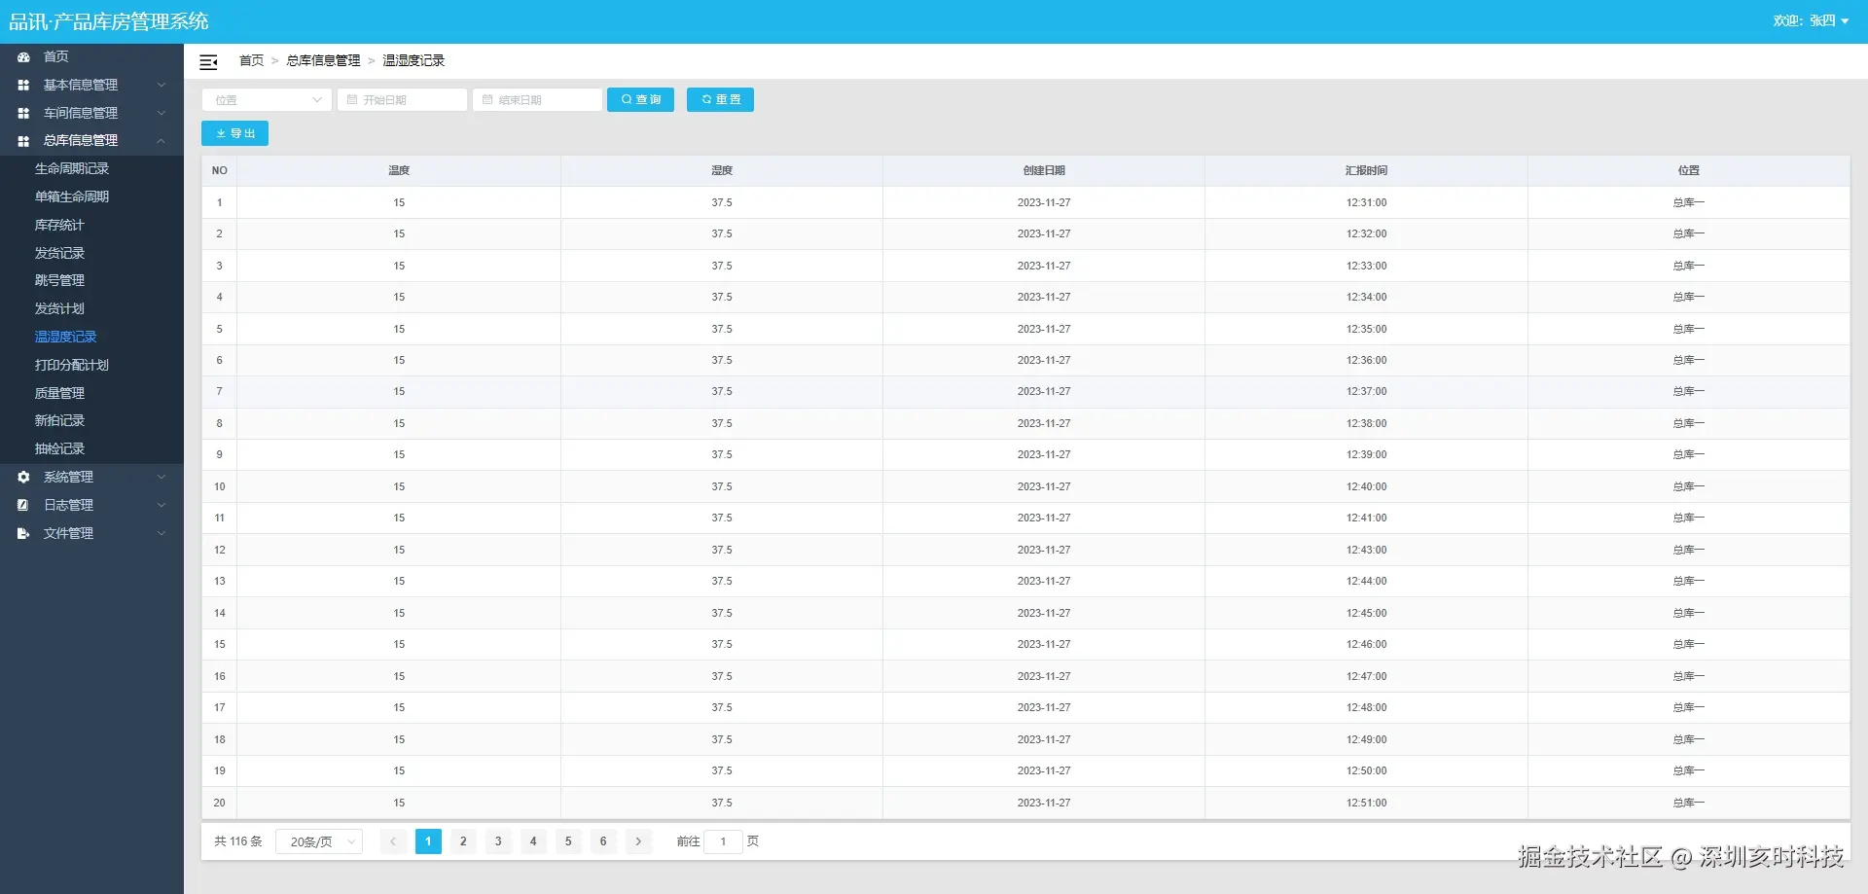This screenshot has height=894, width=1868.
Task: Click the 导出 export button
Action: (234, 134)
